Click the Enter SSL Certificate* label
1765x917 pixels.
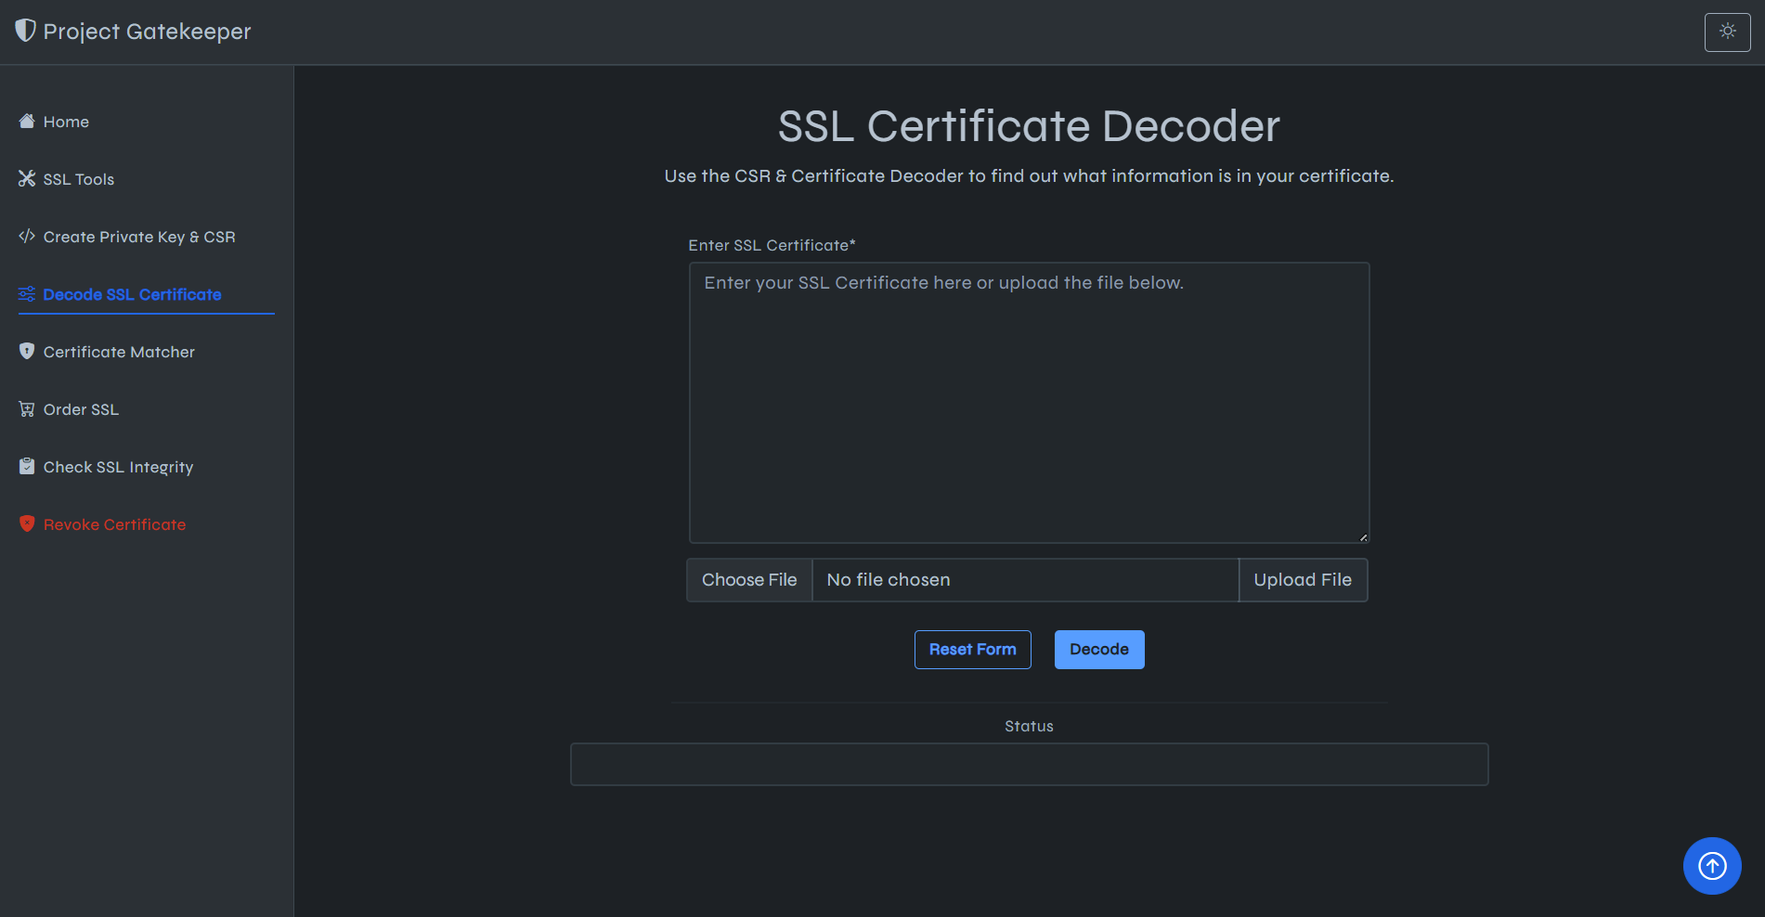pyautogui.click(x=772, y=245)
